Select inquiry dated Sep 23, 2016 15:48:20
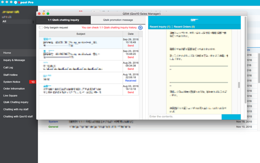This screenshot has width=260, height=163. pos(89,54)
